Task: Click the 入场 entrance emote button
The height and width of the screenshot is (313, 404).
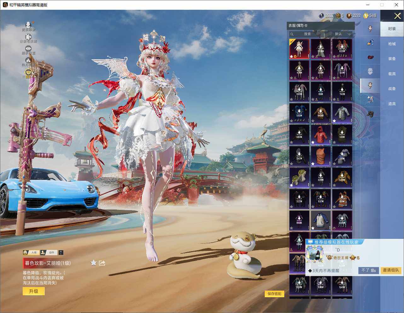Action: (x=31, y=252)
